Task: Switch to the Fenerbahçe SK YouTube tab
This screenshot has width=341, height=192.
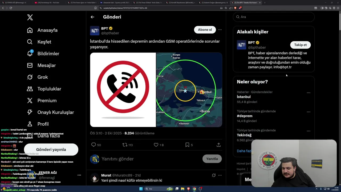Action: point(49,3)
